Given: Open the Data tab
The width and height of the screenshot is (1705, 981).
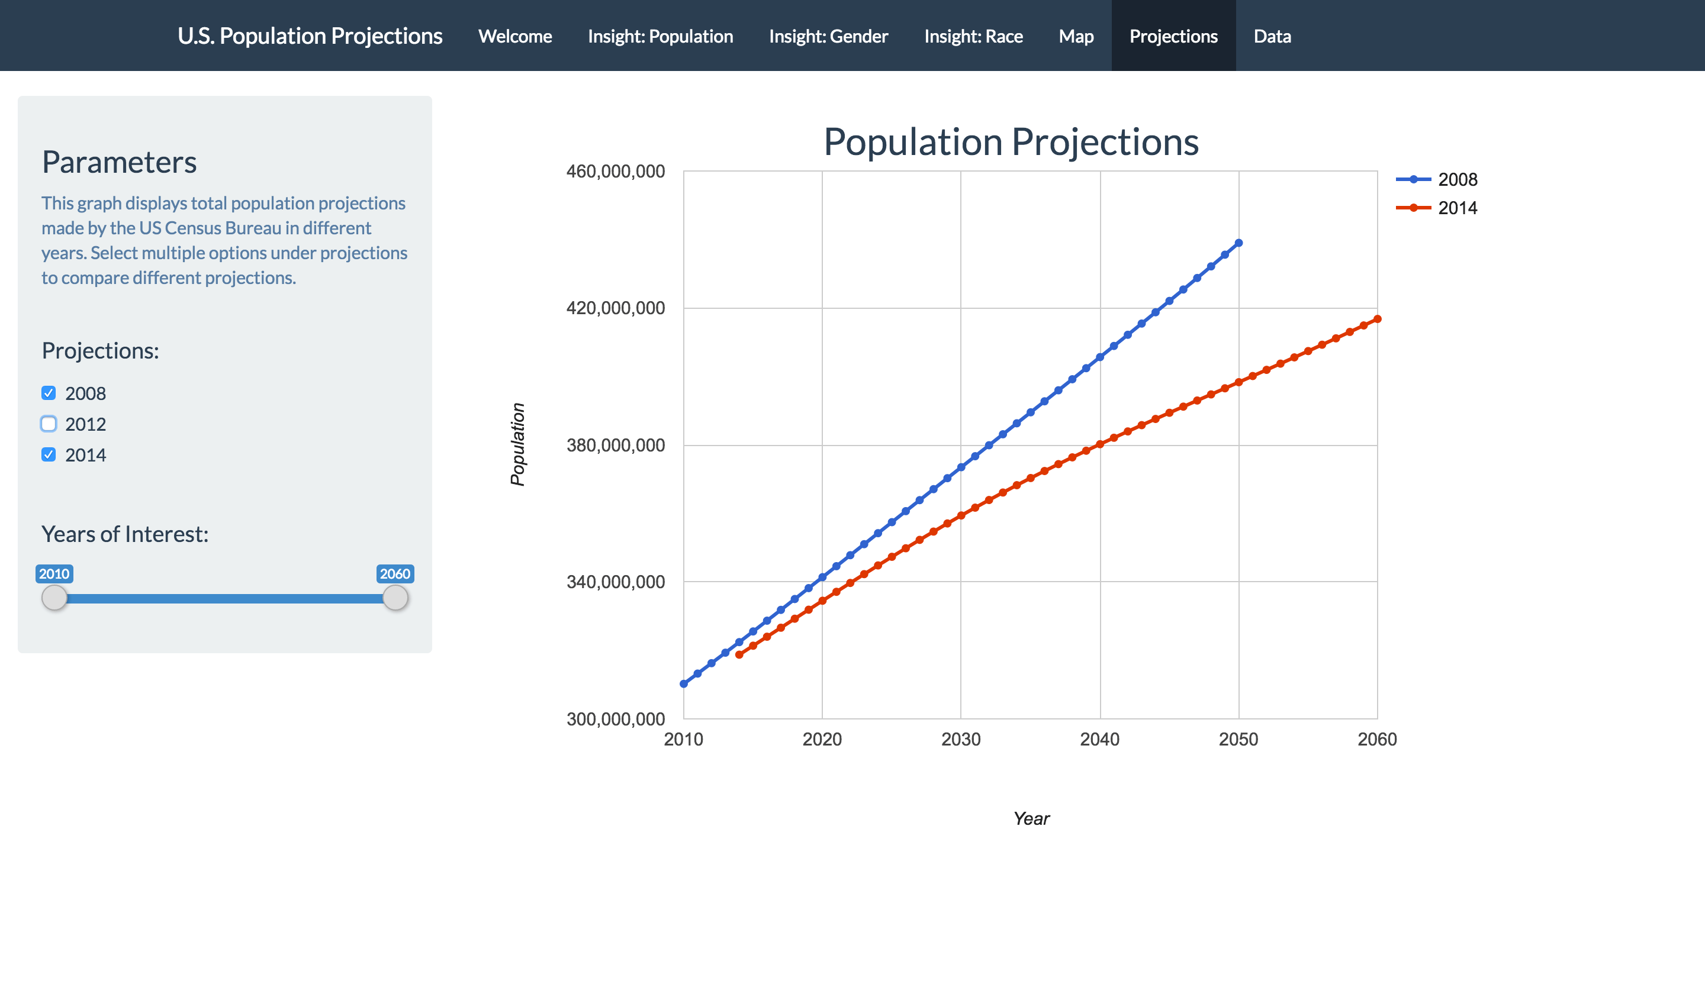Looking at the screenshot, I should click(x=1271, y=36).
